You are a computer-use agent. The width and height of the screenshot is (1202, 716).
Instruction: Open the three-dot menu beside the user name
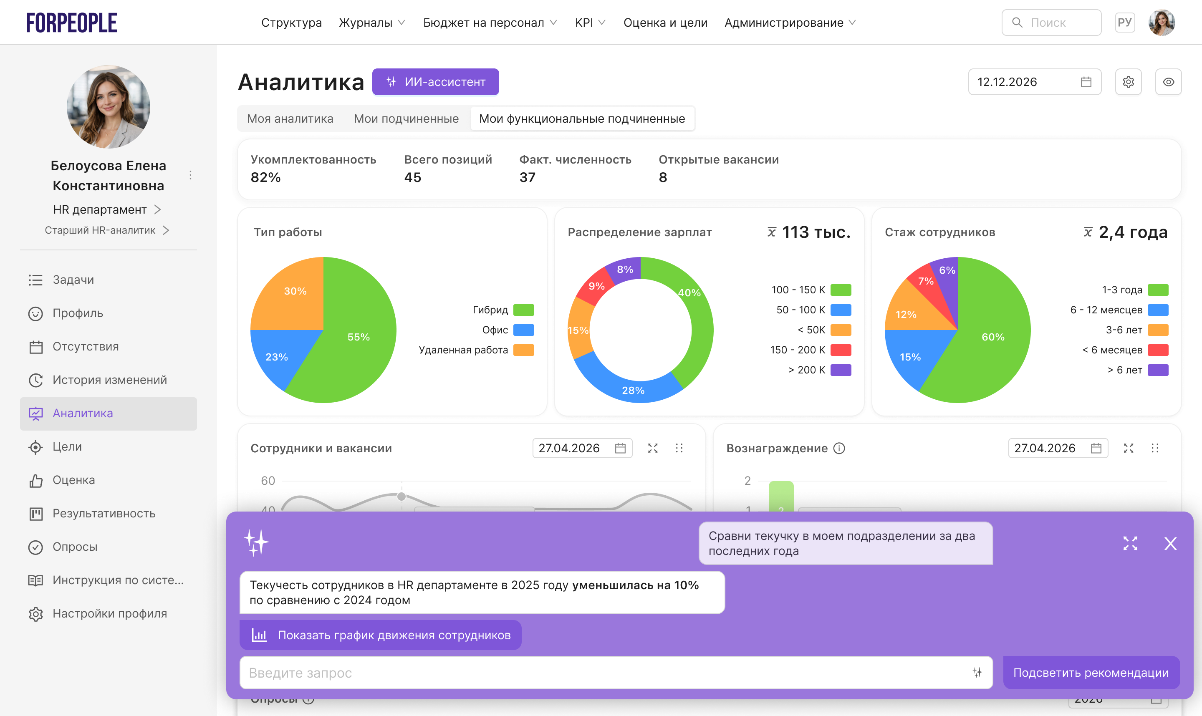[x=191, y=175]
